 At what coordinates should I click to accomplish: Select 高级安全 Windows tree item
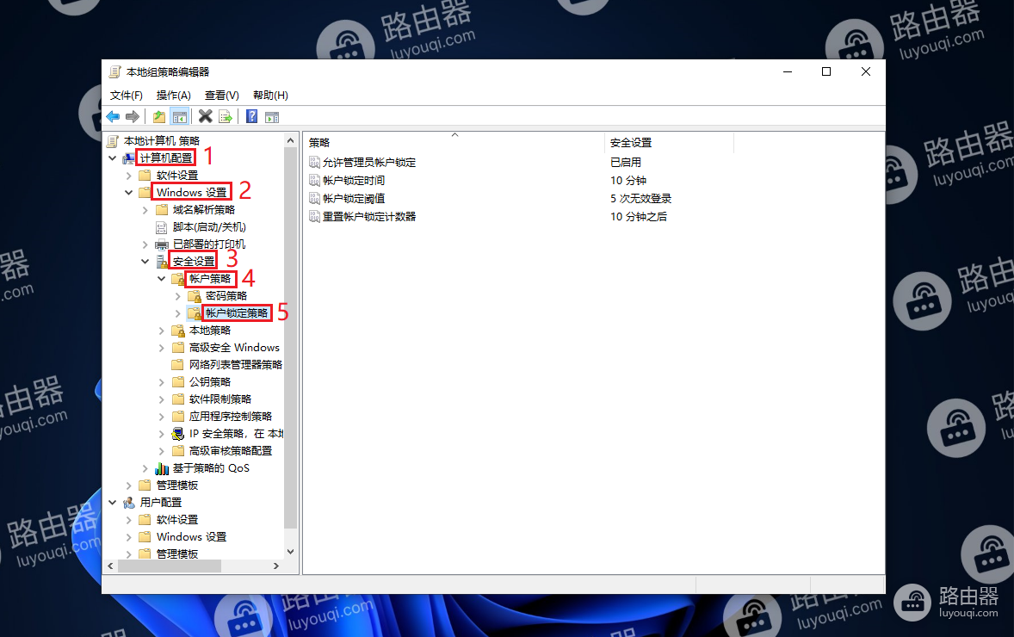pyautogui.click(x=234, y=348)
